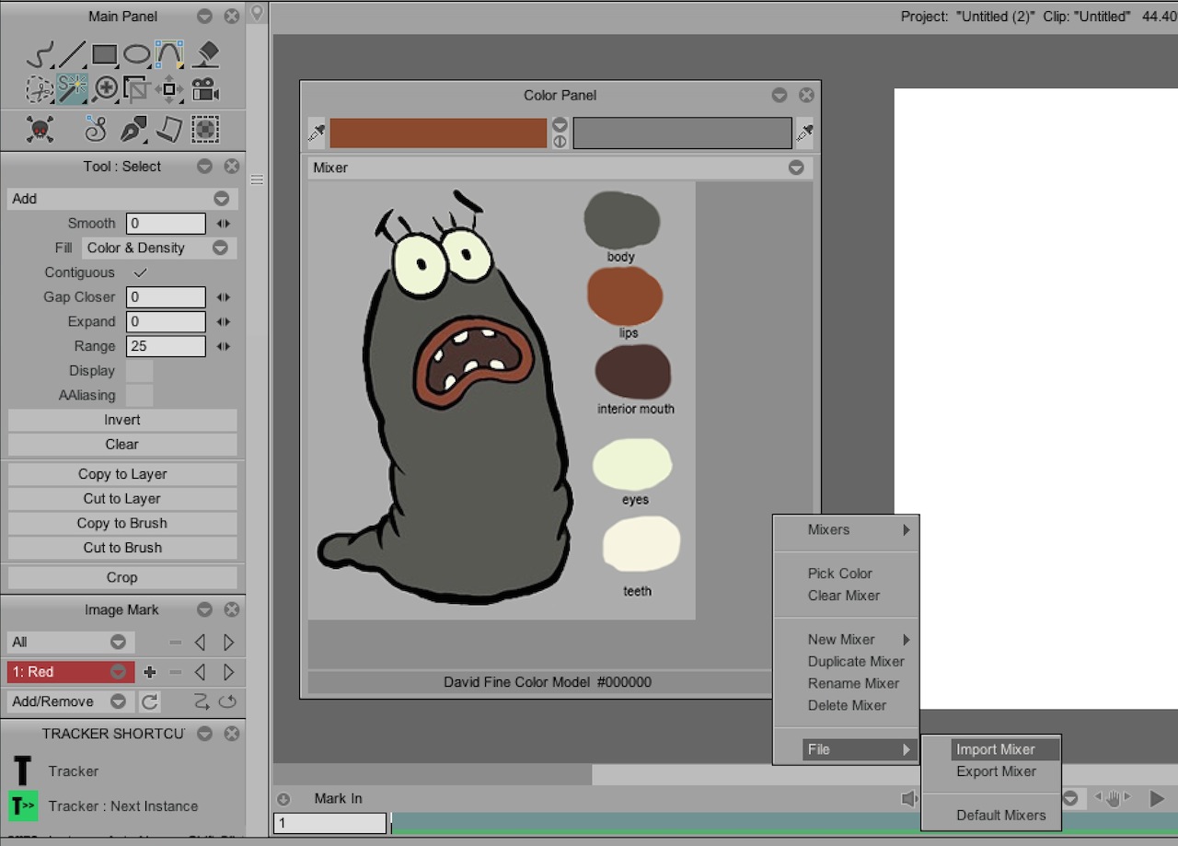Image resolution: width=1178 pixels, height=846 pixels.
Task: Select the straight line drawing tool
Action: [72, 55]
